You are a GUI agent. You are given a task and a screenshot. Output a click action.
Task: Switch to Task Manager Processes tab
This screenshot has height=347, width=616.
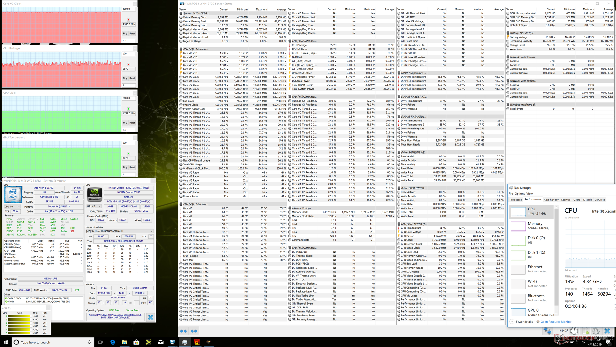(516, 200)
